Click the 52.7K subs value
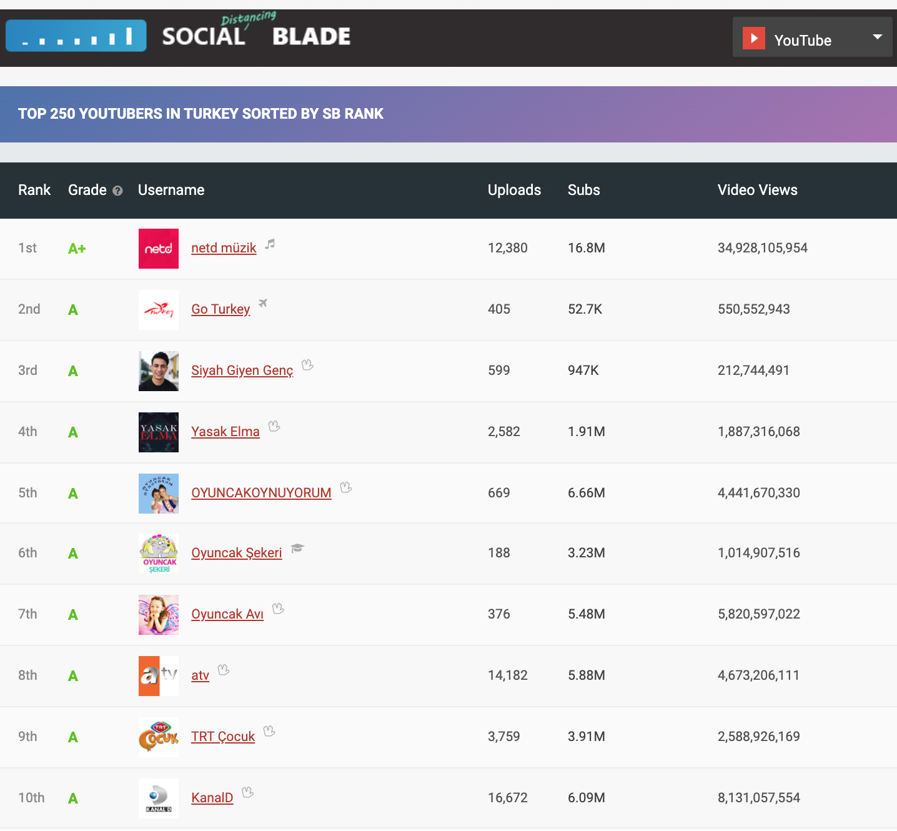 pyautogui.click(x=585, y=309)
